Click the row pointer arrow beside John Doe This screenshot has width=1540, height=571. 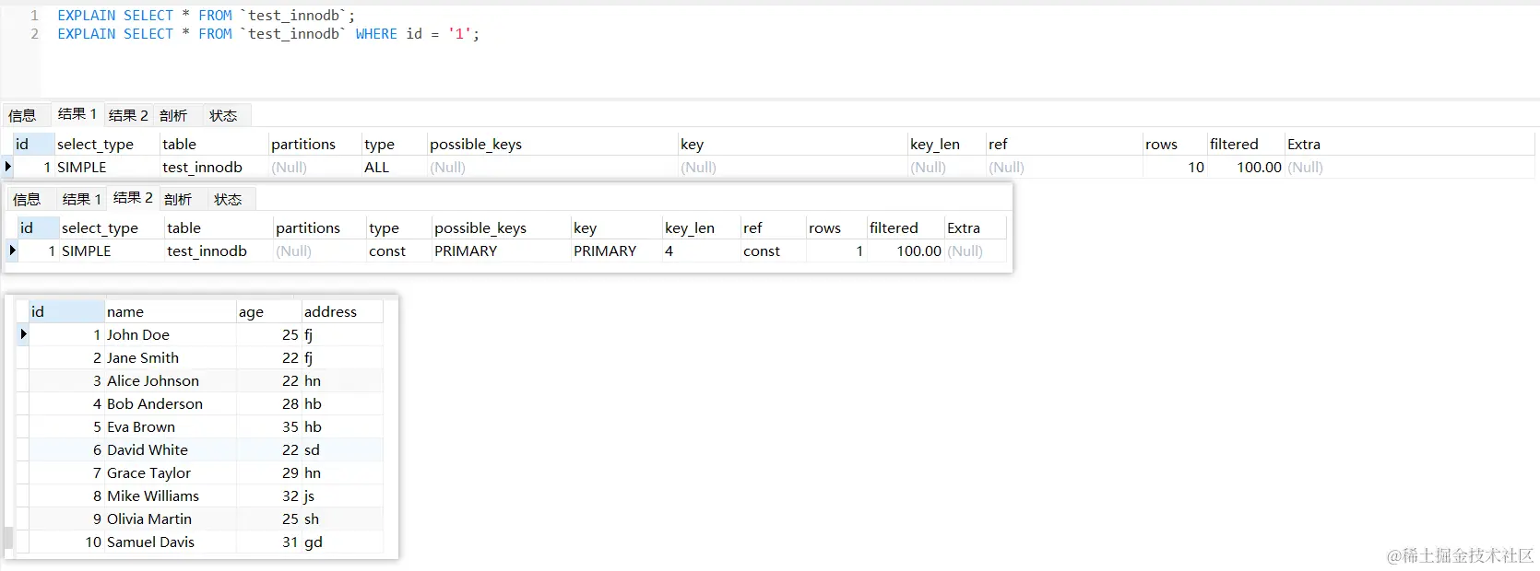tap(23, 334)
